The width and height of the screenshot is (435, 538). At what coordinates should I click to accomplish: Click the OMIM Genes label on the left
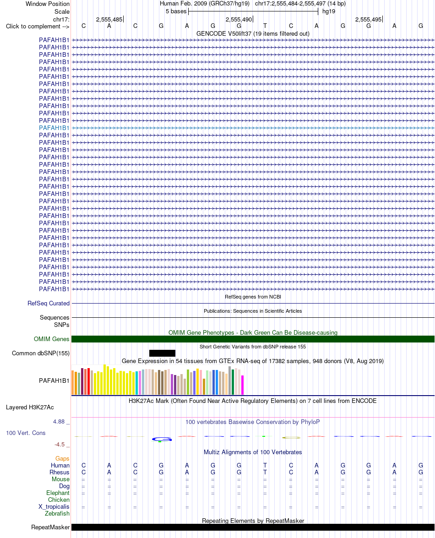tap(51, 339)
